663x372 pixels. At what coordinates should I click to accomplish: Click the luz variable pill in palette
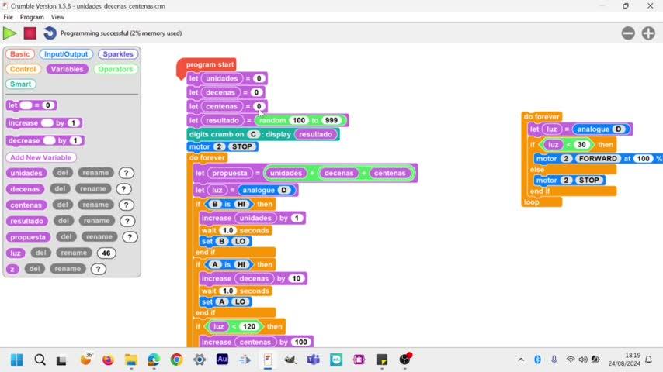(16, 253)
